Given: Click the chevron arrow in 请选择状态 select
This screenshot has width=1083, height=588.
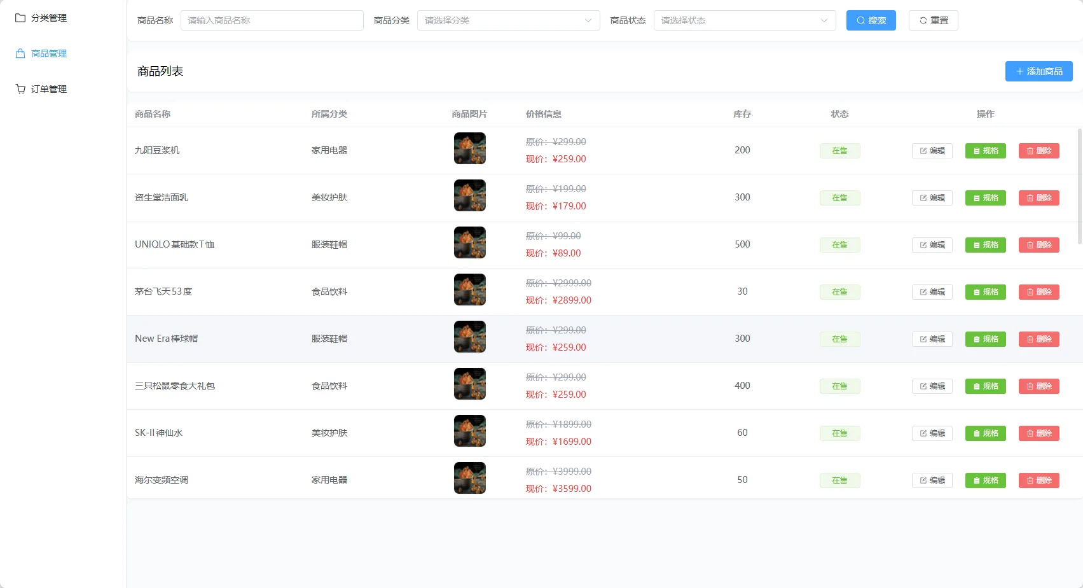Looking at the screenshot, I should pyautogui.click(x=824, y=20).
